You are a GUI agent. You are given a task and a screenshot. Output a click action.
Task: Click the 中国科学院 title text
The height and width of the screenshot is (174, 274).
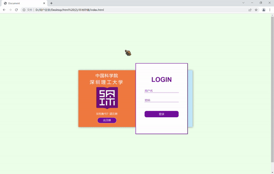coord(107,75)
